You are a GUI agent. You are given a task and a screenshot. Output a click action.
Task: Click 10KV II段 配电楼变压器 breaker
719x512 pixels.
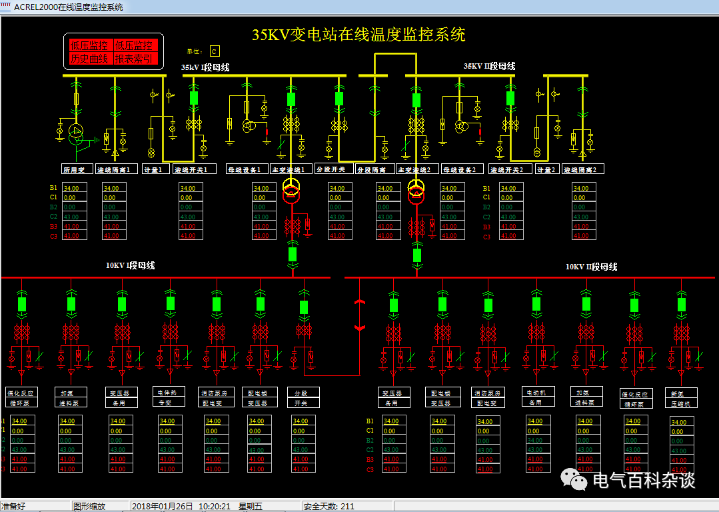coord(442,304)
